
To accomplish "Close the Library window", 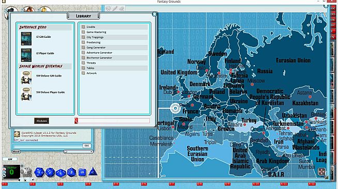I will (155, 14).
